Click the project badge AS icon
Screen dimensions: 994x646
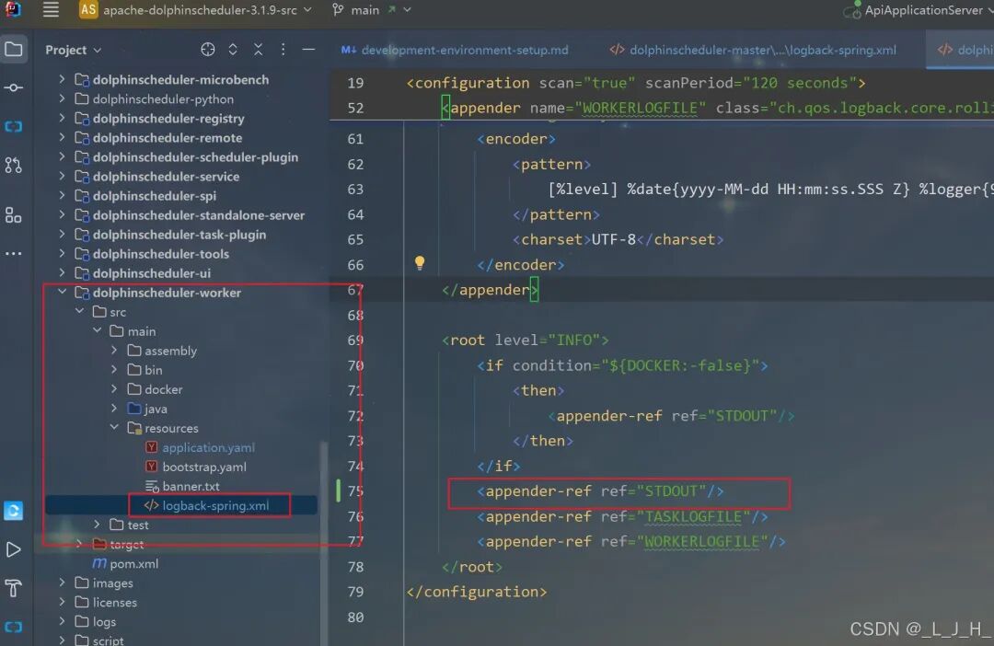[x=88, y=9]
